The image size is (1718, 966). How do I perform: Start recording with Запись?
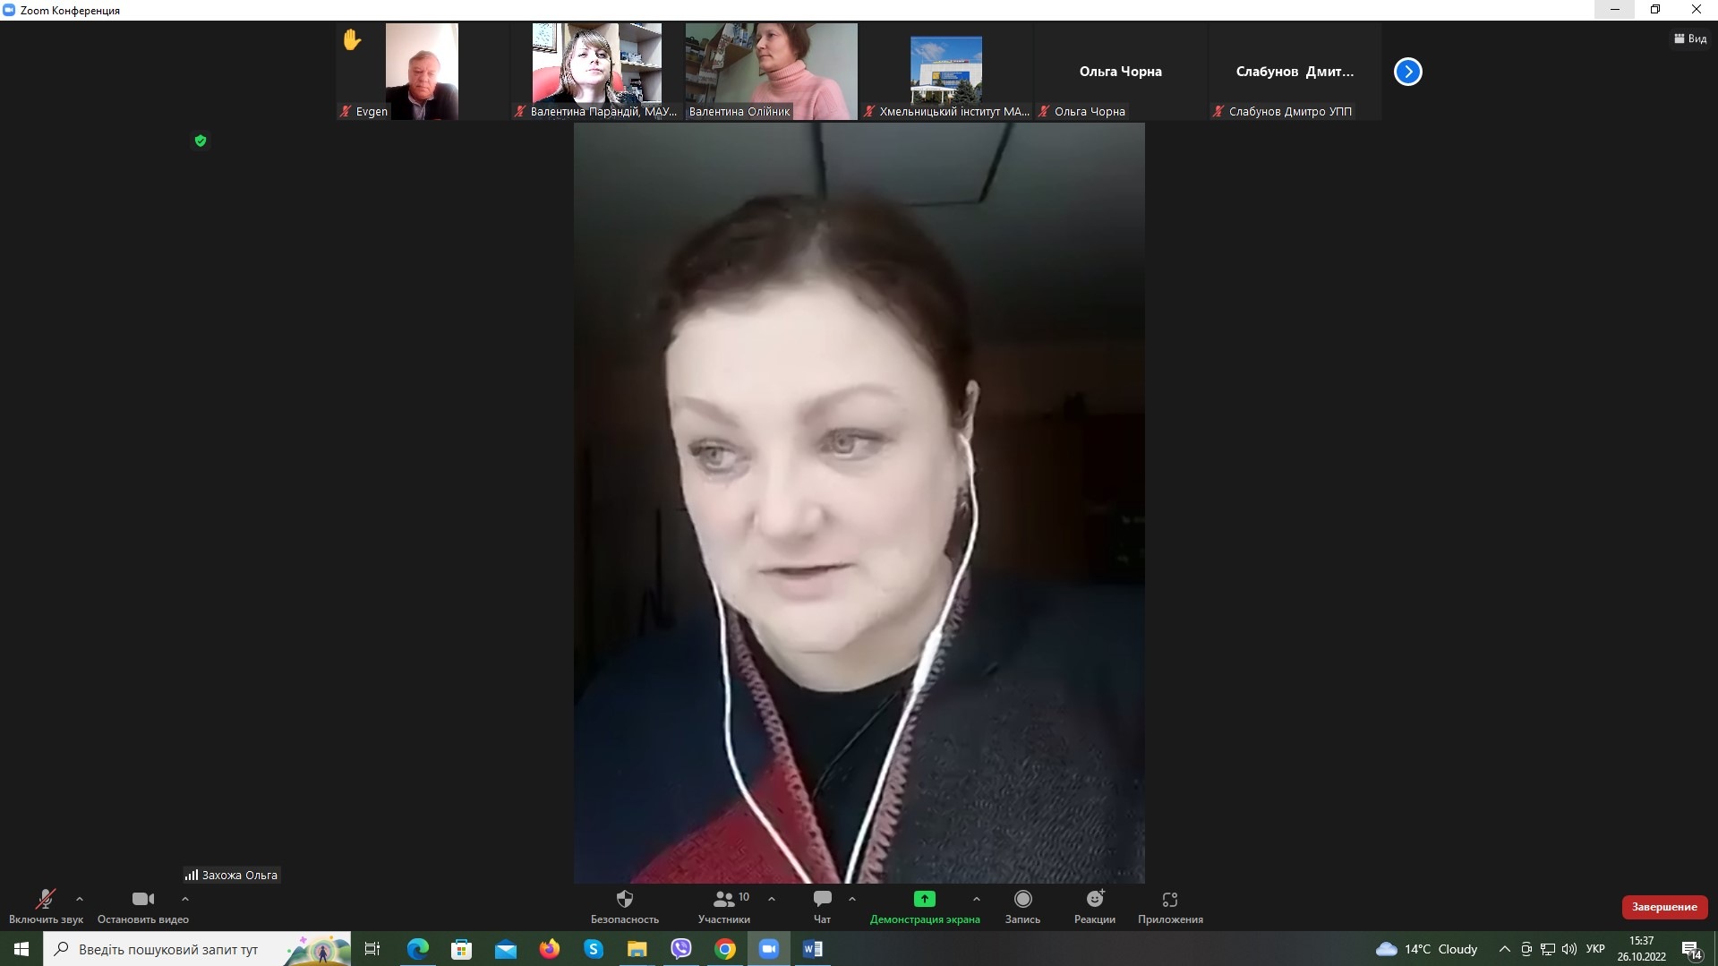pos(1022,906)
